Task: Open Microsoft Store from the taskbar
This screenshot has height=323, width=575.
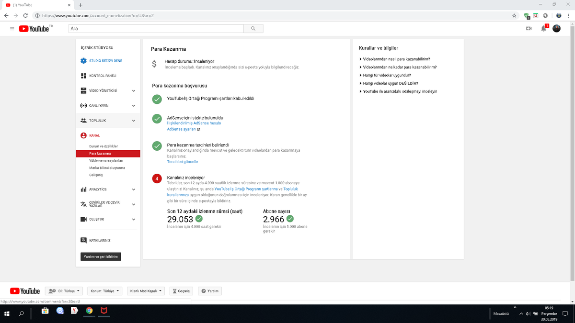Action: [45, 311]
